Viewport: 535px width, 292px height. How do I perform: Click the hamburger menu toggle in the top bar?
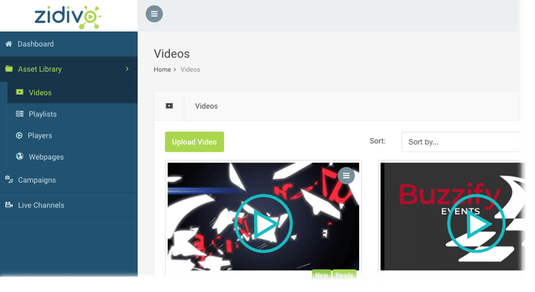click(x=154, y=13)
